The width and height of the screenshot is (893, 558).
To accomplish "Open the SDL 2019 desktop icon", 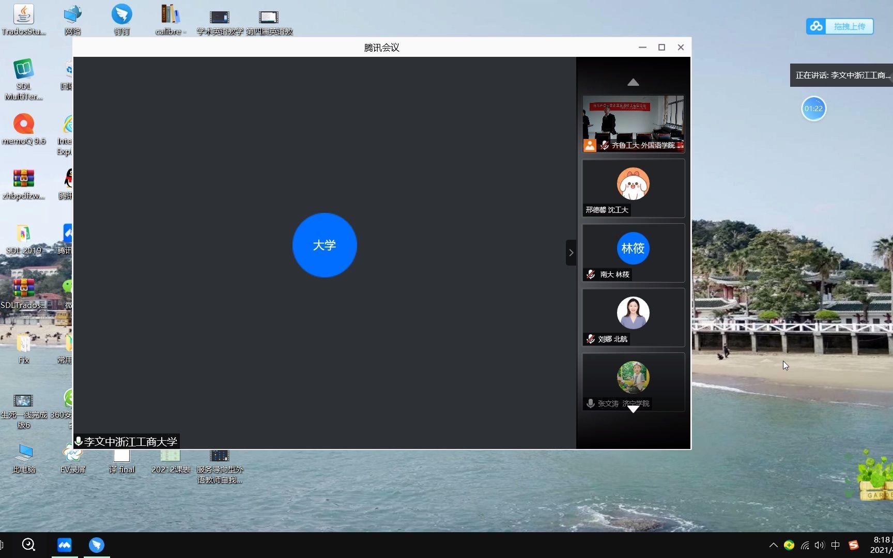I will tap(23, 239).
